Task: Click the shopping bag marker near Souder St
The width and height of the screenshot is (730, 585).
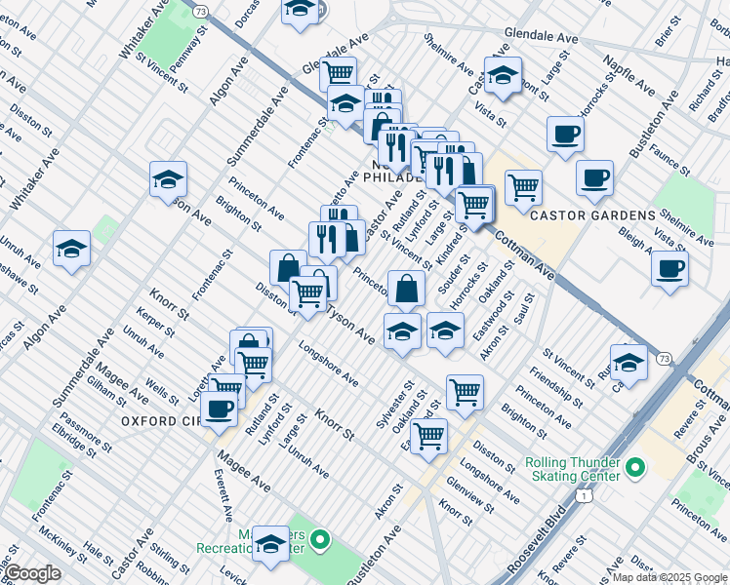Action: 406,291
